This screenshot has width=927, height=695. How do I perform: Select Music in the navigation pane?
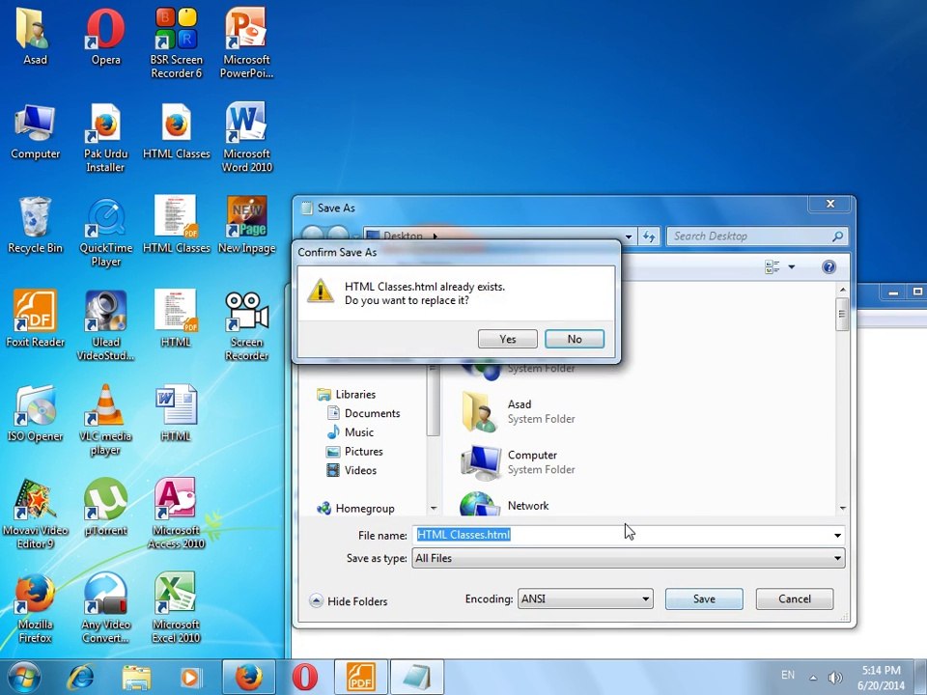click(351, 432)
